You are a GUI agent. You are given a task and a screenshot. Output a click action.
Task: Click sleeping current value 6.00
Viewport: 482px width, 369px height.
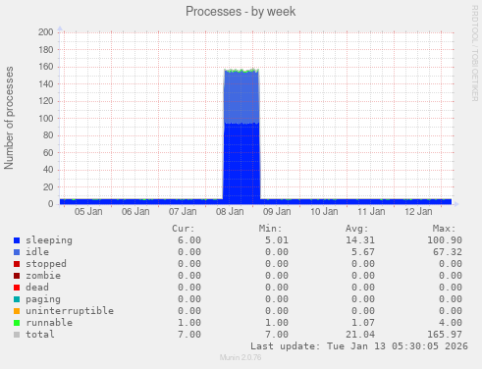coord(189,240)
